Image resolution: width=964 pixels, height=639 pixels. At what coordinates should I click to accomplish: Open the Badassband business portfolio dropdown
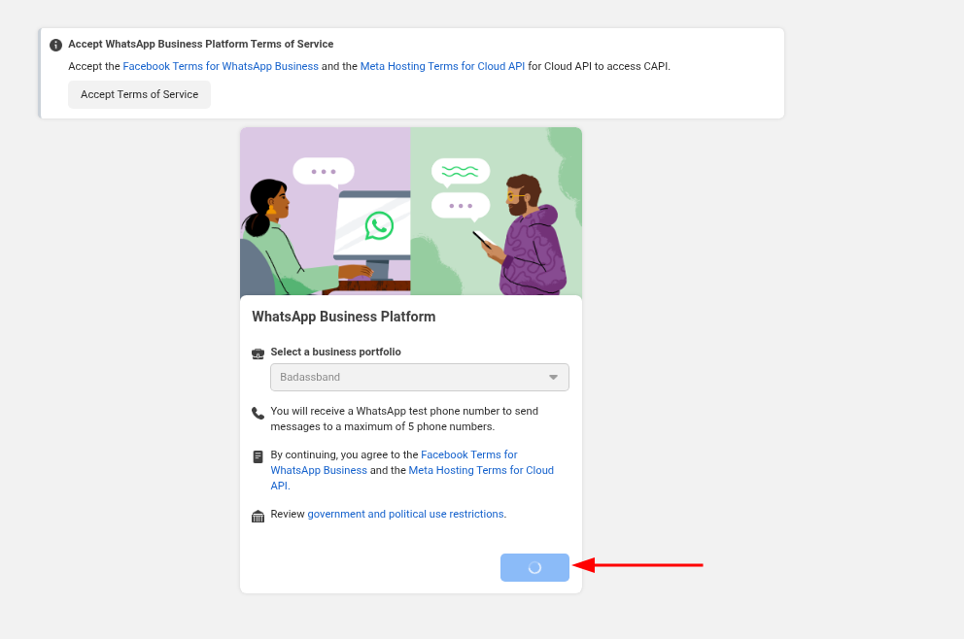tap(419, 377)
